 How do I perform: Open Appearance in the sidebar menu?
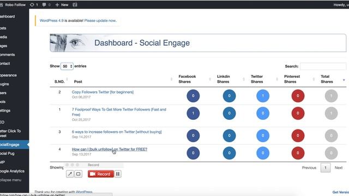pos(8,75)
